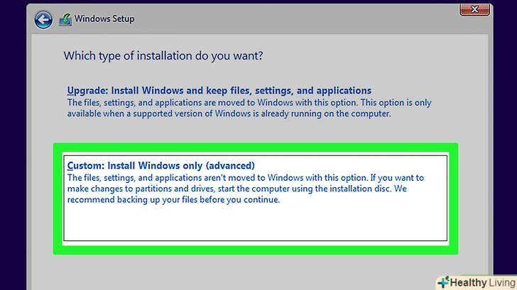Go back using the blue arrow button
Image resolution: width=517 pixels, height=290 pixels.
(x=43, y=19)
